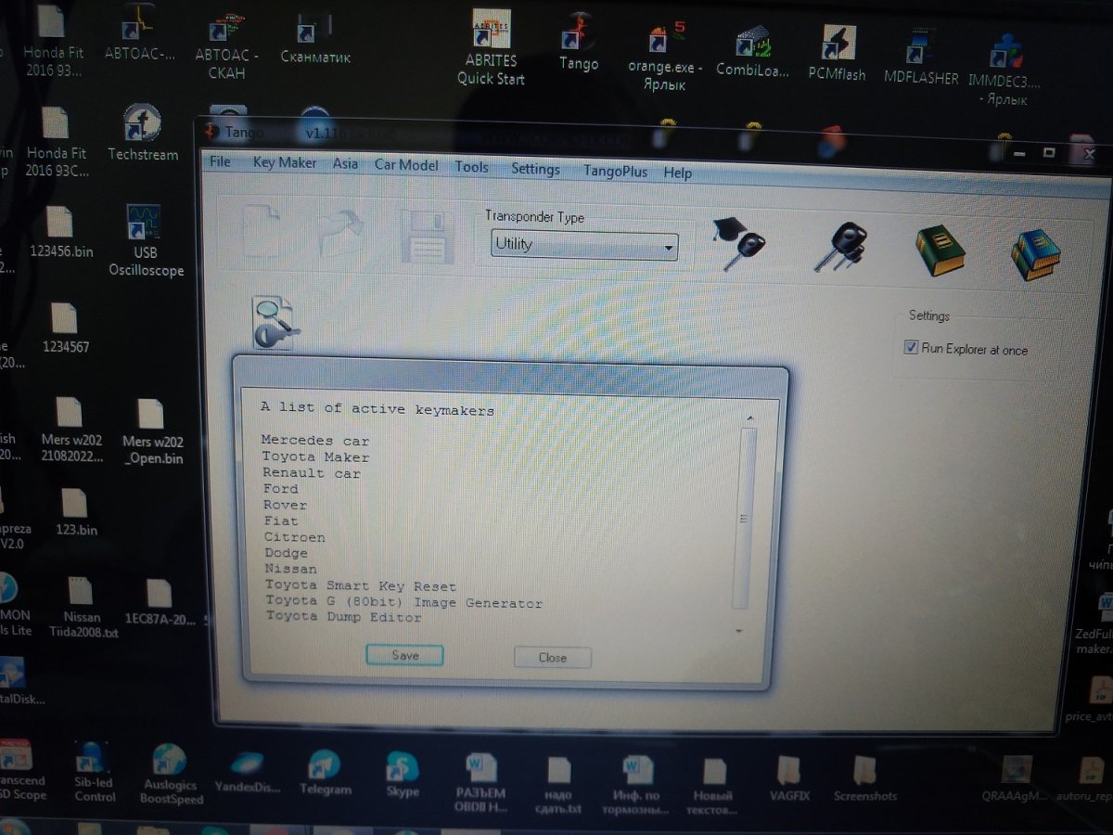Open the Transponder Type dropdown showing Utility

[584, 245]
